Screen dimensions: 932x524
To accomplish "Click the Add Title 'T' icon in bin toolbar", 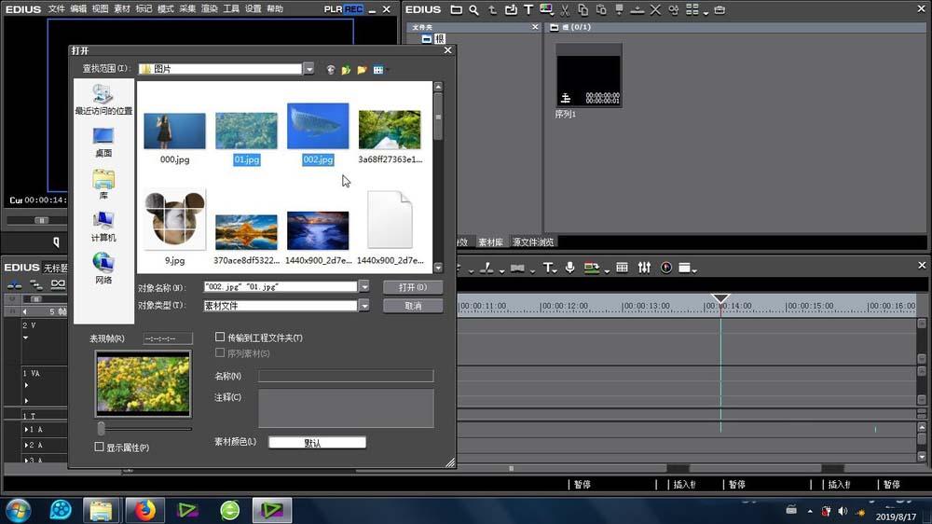I will [x=529, y=9].
